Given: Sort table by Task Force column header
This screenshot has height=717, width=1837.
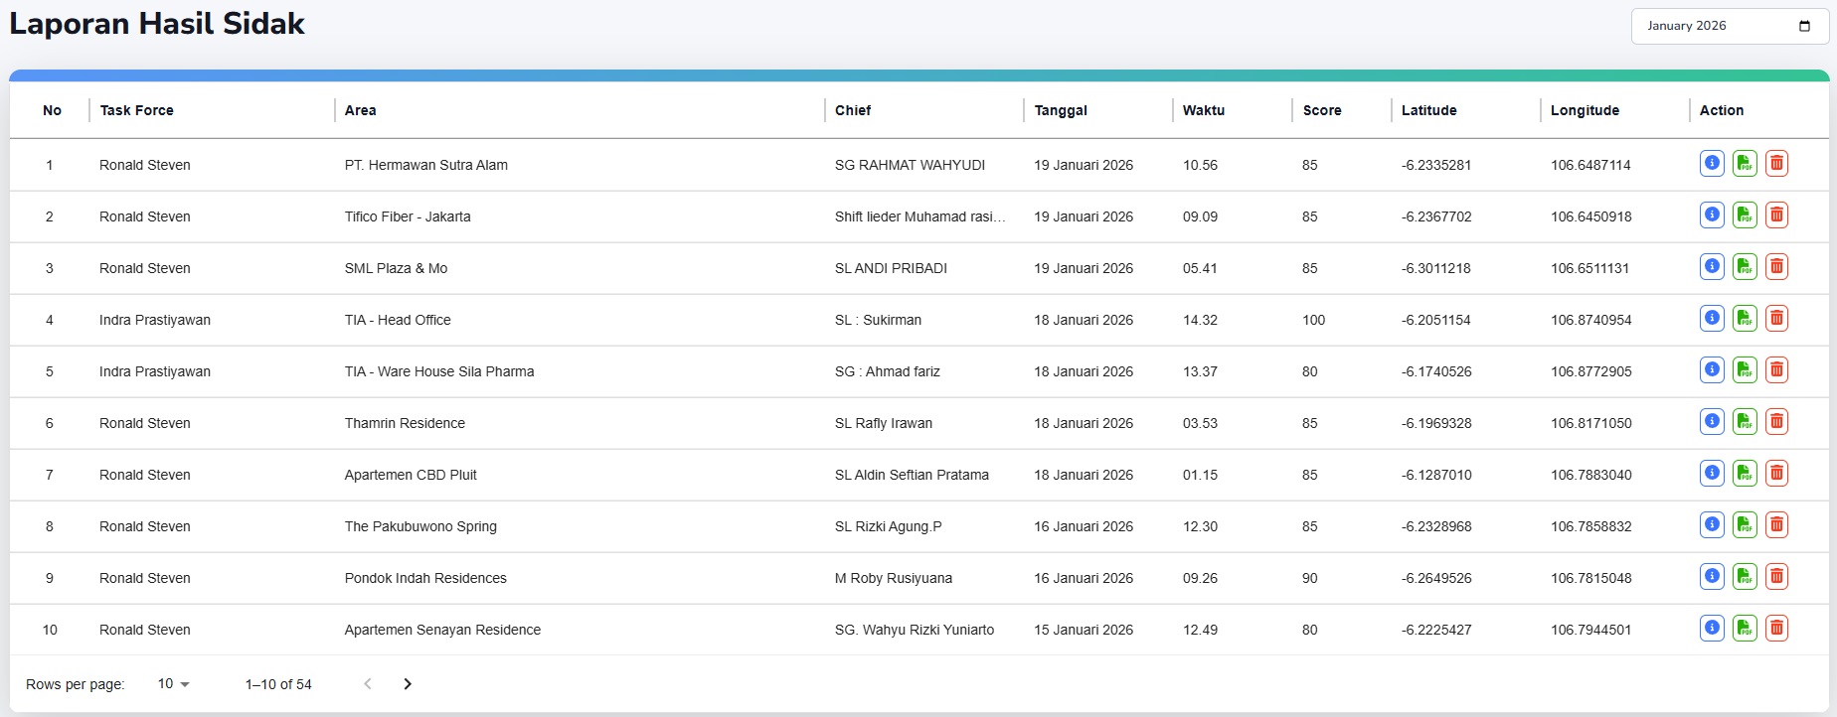Looking at the screenshot, I should pyautogui.click(x=137, y=110).
